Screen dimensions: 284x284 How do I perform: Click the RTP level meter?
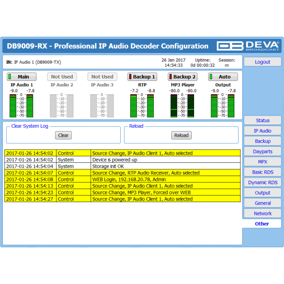click(x=142, y=106)
